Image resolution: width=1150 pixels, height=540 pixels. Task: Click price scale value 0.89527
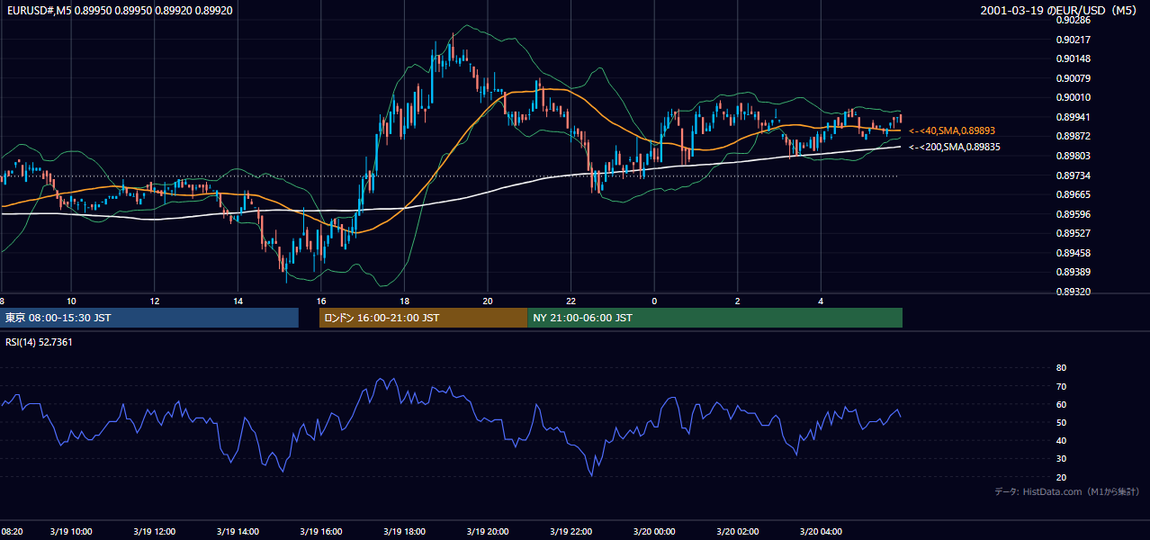1074,233
